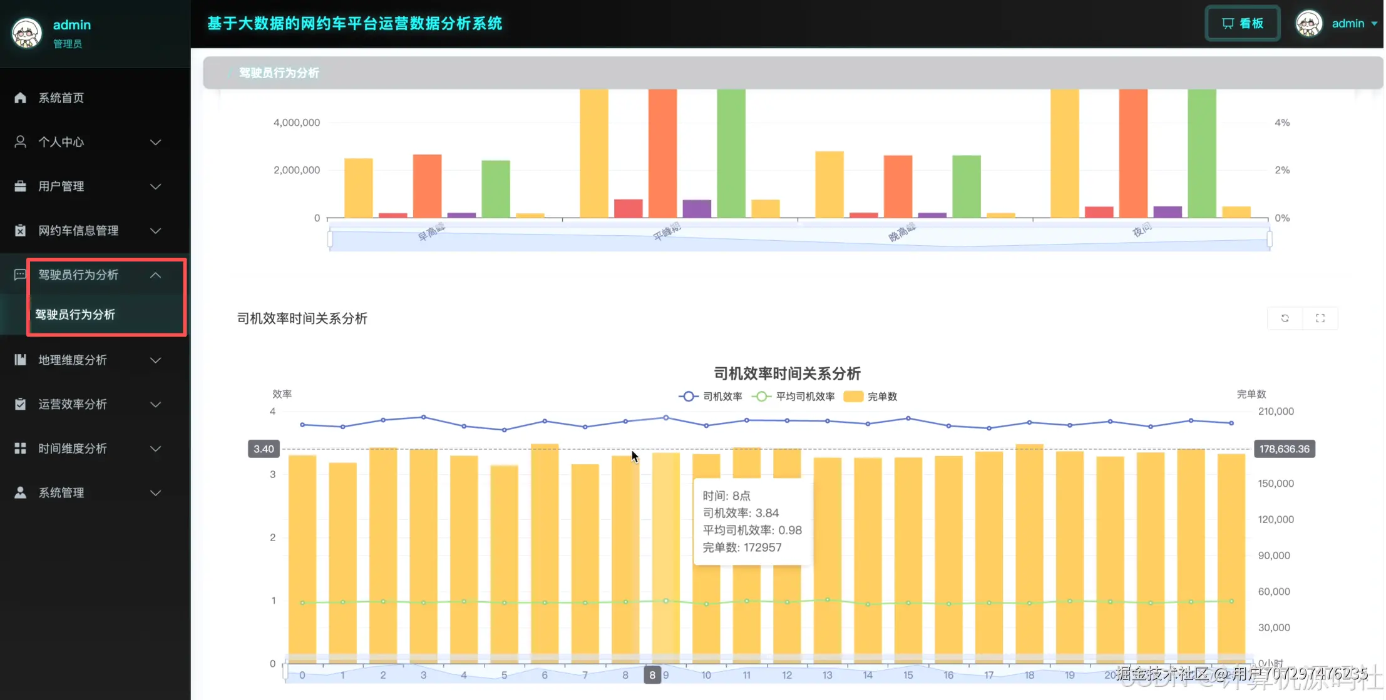This screenshot has width=1386, height=700.
Task: Click the briefcase icon beside 用户管理
Action: [x=20, y=186]
